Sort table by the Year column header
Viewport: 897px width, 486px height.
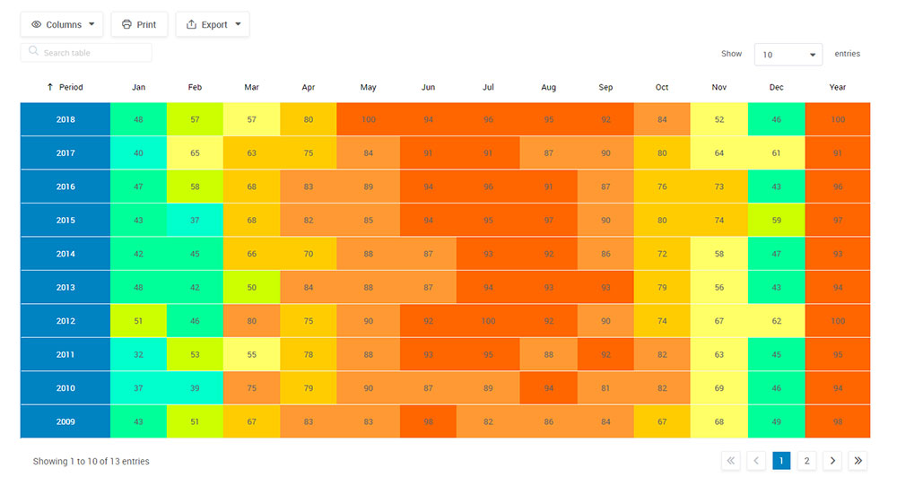pyautogui.click(x=838, y=87)
